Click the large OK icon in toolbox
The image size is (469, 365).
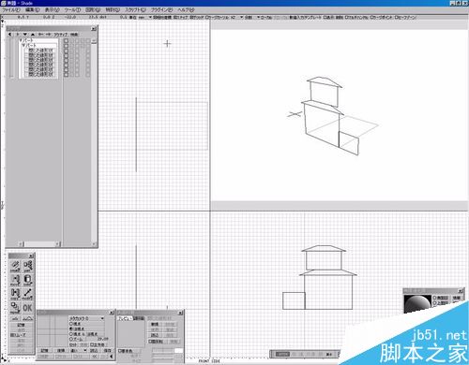pyautogui.click(x=27, y=308)
